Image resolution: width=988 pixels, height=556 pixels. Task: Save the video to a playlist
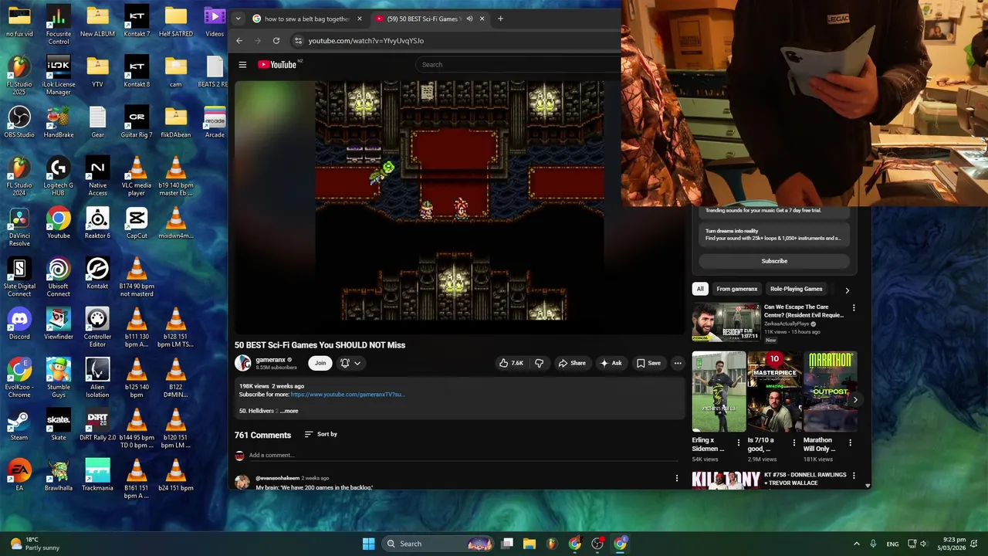click(x=648, y=363)
